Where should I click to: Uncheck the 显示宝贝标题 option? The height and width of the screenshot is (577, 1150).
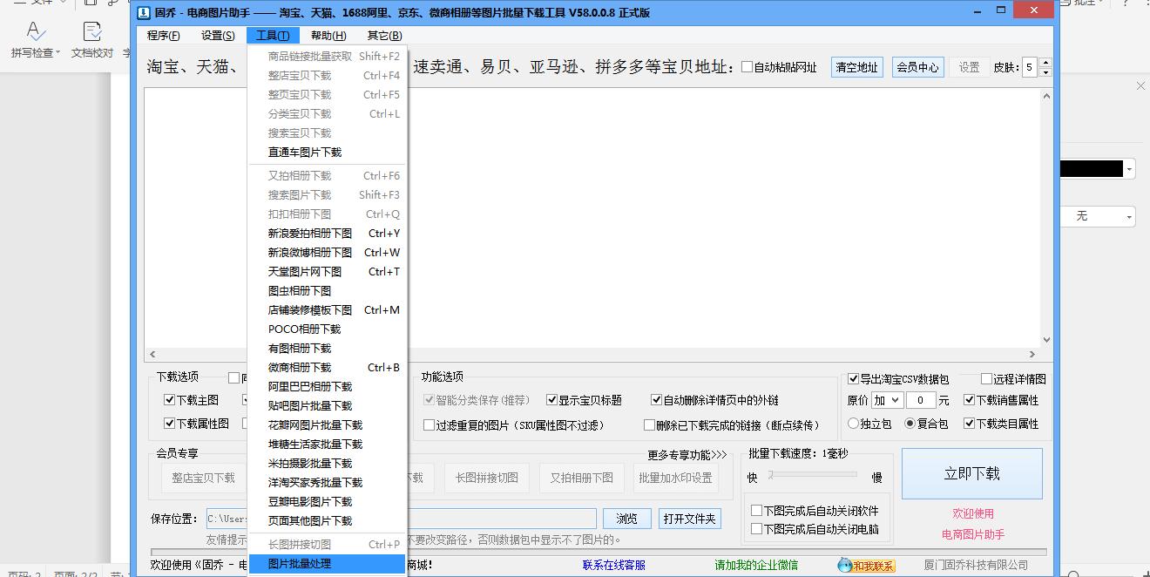click(552, 400)
